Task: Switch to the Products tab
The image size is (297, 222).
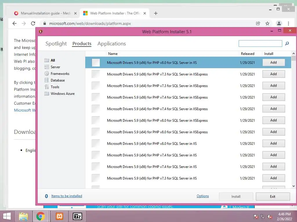Action: click(82, 44)
